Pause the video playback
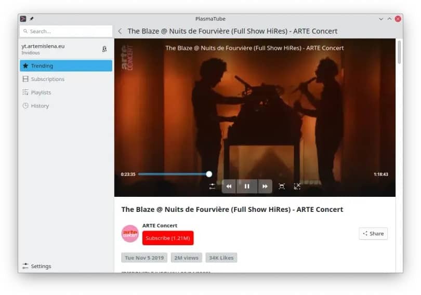 pyautogui.click(x=247, y=186)
